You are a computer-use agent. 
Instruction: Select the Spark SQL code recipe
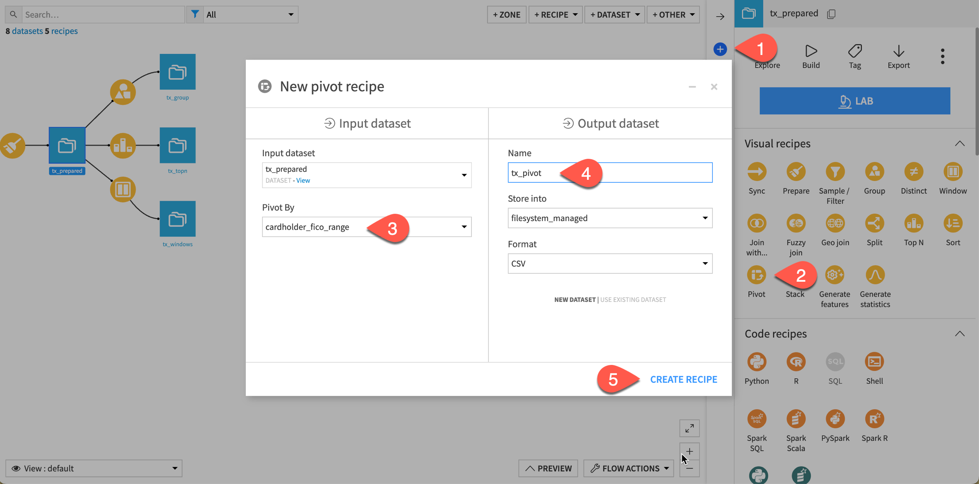756,419
